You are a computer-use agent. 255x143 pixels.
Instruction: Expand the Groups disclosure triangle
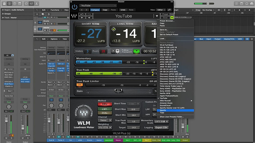(3, 14)
